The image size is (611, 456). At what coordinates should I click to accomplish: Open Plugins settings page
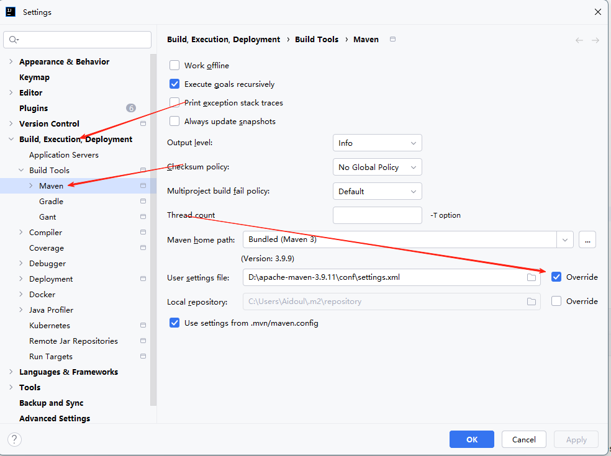click(x=34, y=108)
